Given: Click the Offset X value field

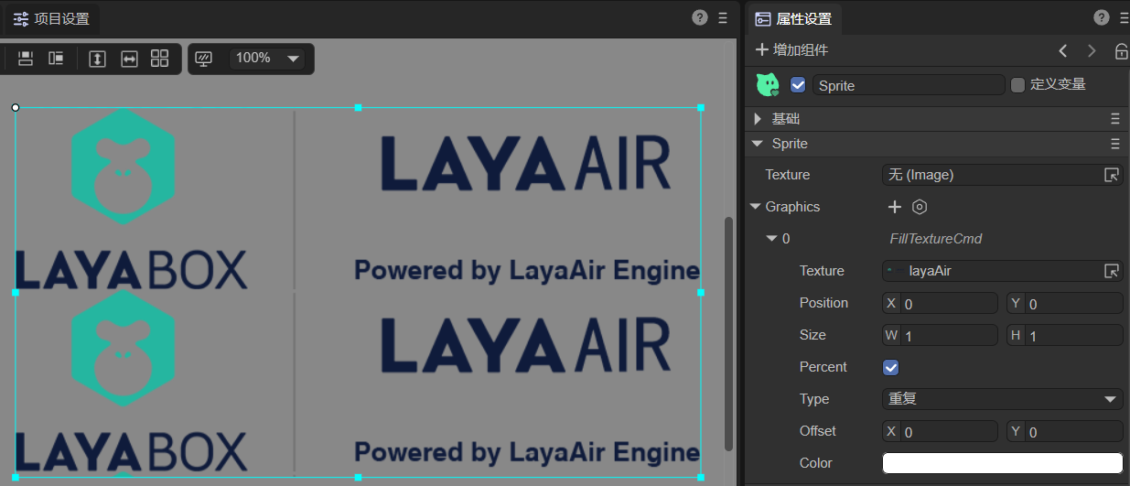Looking at the screenshot, I should (x=950, y=432).
